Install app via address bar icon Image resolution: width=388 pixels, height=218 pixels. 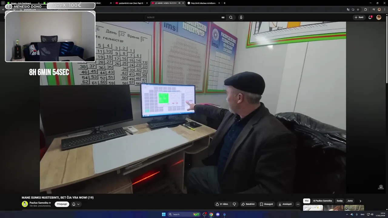pyautogui.click(x=353, y=9)
